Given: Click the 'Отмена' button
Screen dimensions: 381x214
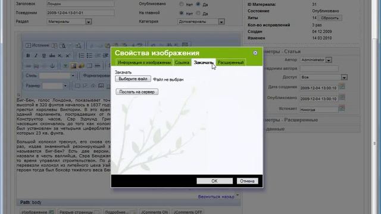Looking at the screenshot, I should tap(247, 181).
